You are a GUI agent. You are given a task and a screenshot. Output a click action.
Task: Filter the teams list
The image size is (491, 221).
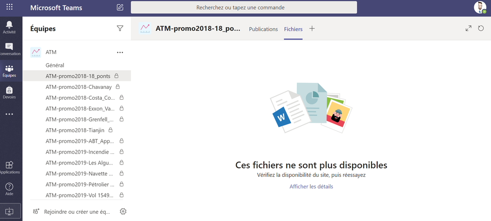click(x=120, y=28)
